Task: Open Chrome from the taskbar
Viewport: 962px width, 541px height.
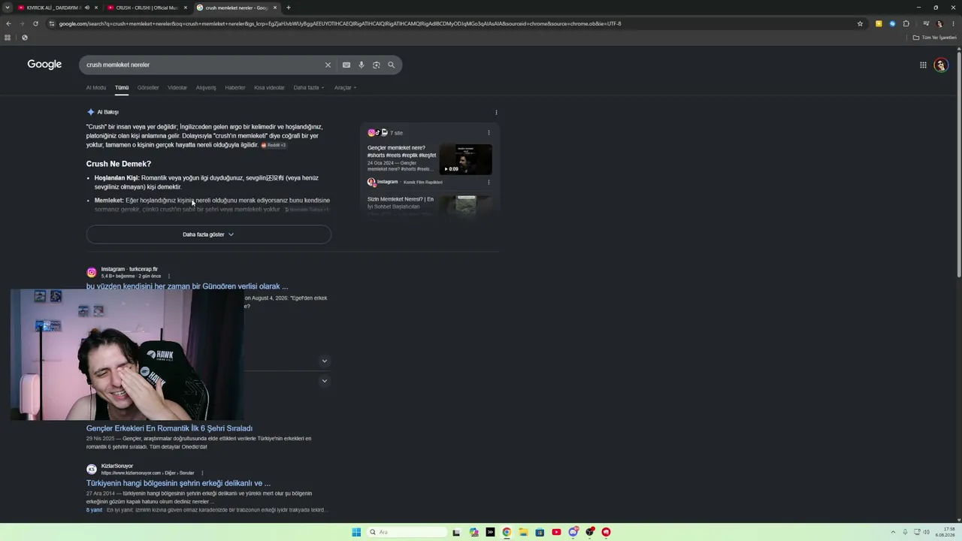Action: (x=507, y=532)
